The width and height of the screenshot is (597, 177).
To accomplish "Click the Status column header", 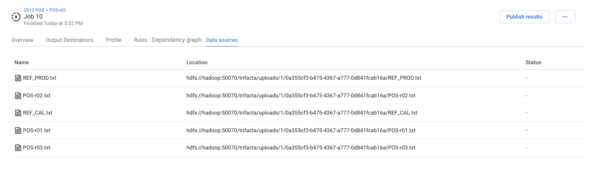I will coord(533,62).
